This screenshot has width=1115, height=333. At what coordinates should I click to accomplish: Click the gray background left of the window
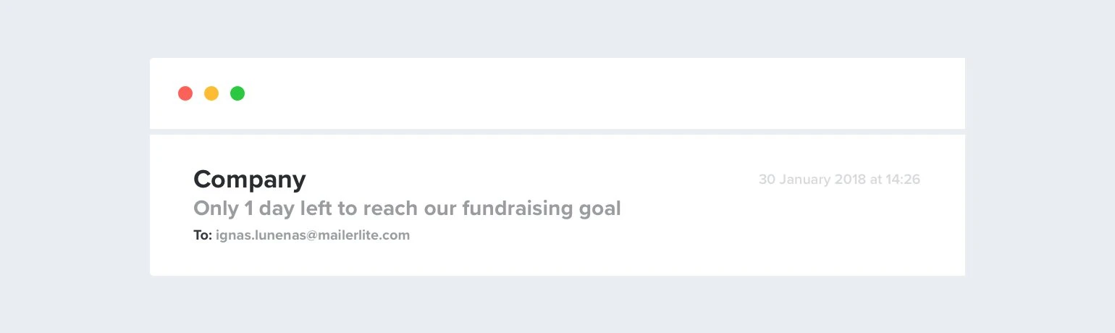72,166
